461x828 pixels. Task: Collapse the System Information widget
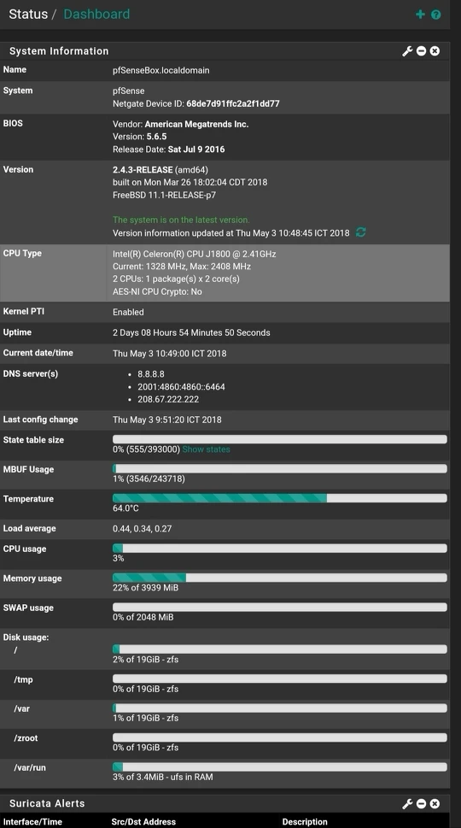(x=421, y=51)
